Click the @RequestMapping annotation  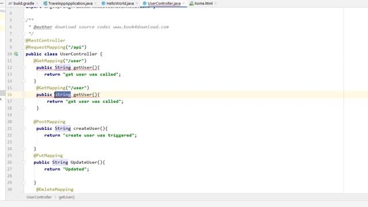tap(45, 47)
